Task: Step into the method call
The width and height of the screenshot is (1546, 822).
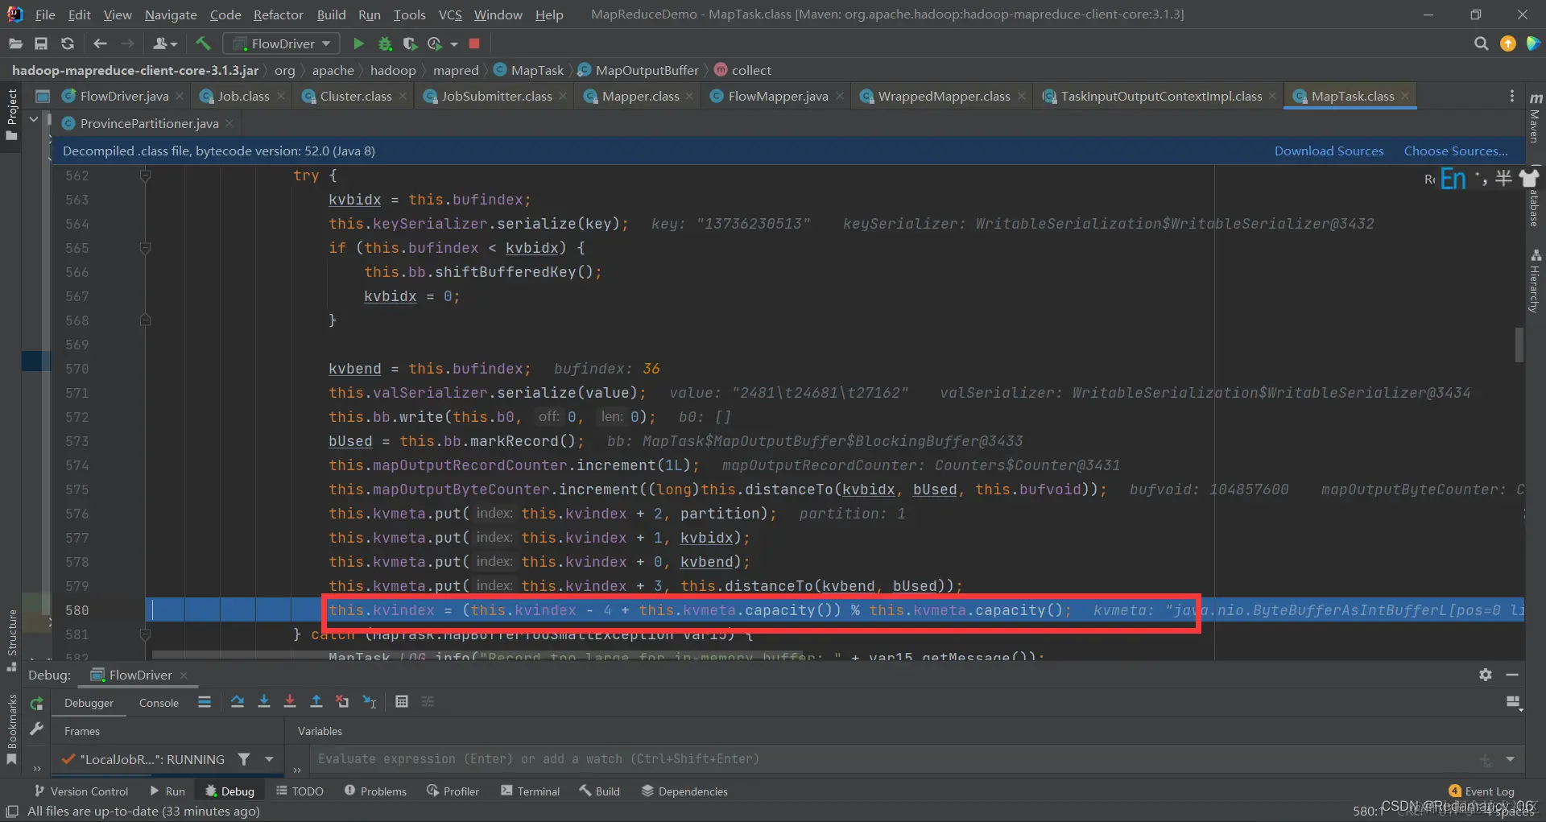Action: coord(263,702)
